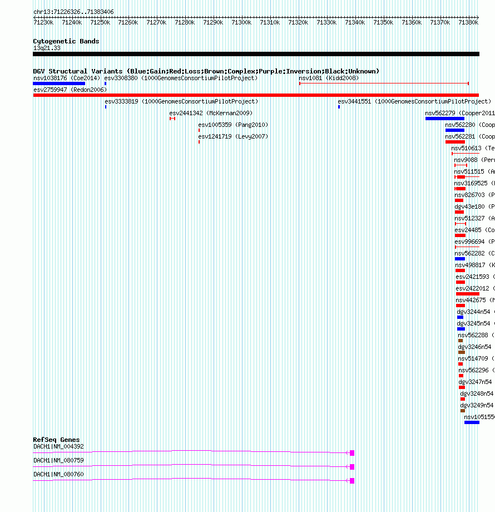Click the blue gain bar under nsv1038176
This screenshot has height=512, width=495.
[x=59, y=83]
